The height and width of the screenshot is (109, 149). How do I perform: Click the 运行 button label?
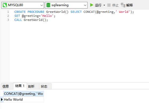98,5
